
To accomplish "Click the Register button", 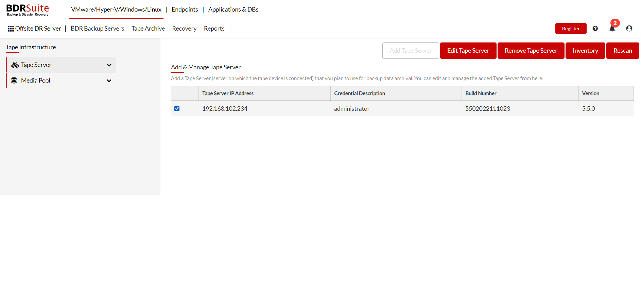I will tap(571, 29).
